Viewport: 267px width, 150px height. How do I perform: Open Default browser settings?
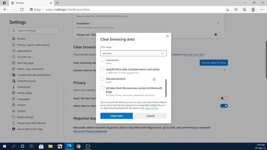click(x=26, y=81)
